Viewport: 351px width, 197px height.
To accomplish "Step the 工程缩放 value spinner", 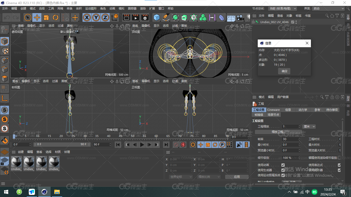I will pyautogui.click(x=299, y=126).
